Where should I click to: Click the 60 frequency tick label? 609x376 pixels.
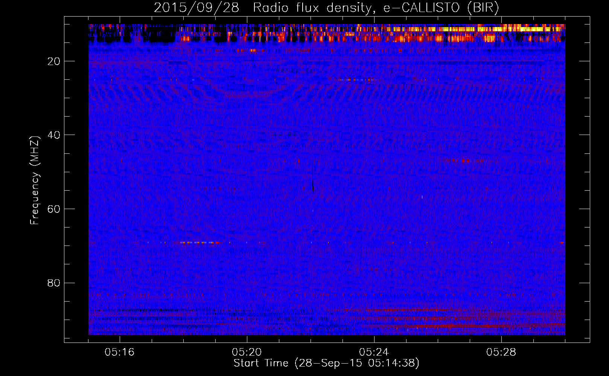[x=54, y=209]
